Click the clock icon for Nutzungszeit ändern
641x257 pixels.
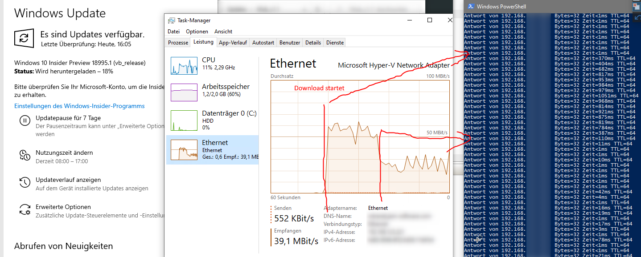[24, 155]
